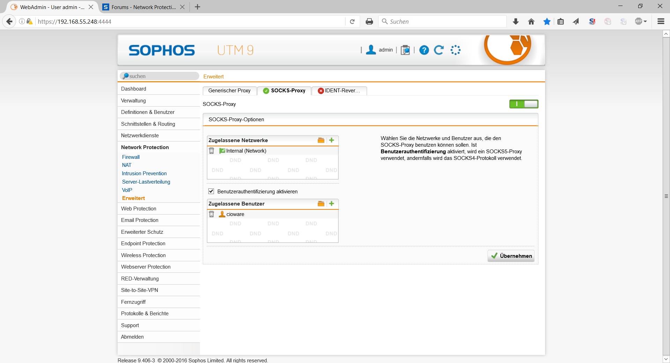Expand Email Protection menu
This screenshot has height=363, width=670.
(159, 220)
